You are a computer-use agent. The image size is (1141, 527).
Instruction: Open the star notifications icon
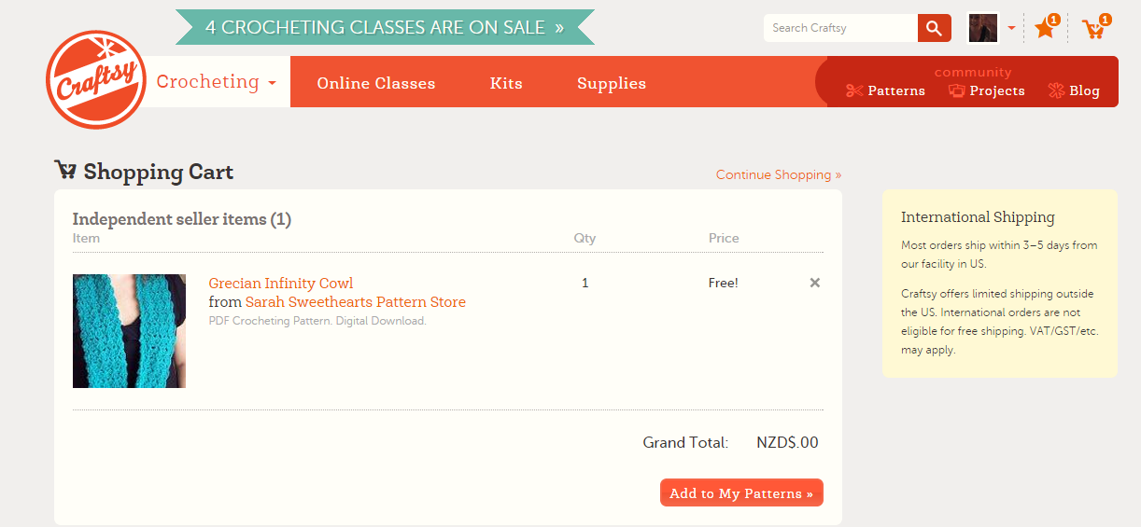point(1045,29)
